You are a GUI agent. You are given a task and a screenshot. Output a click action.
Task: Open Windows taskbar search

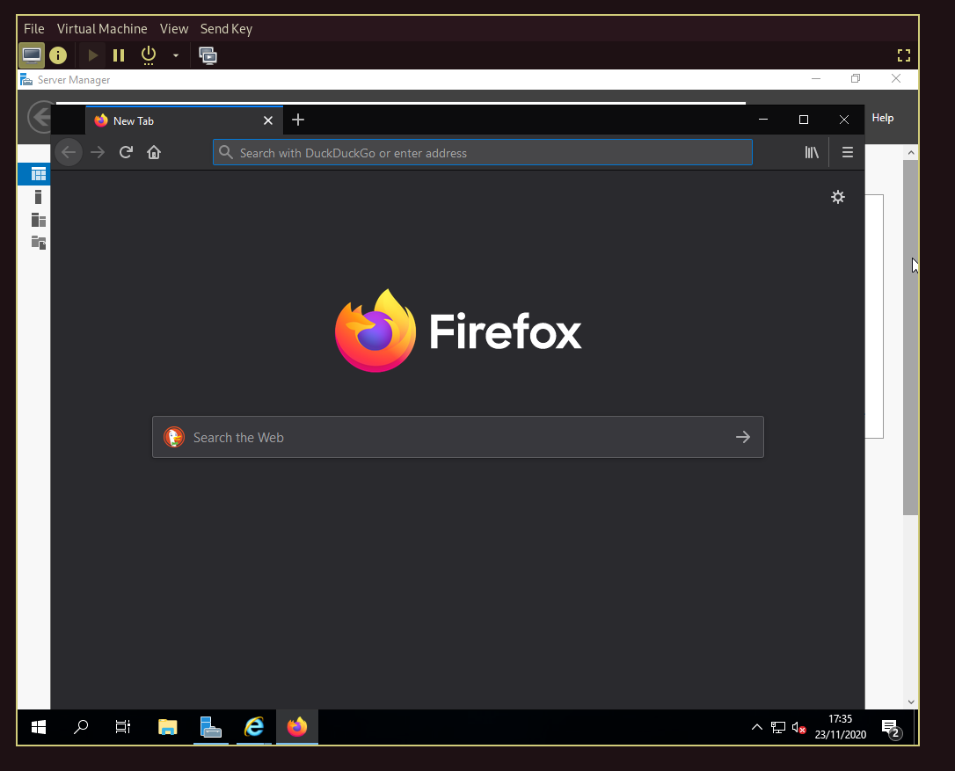(x=80, y=726)
